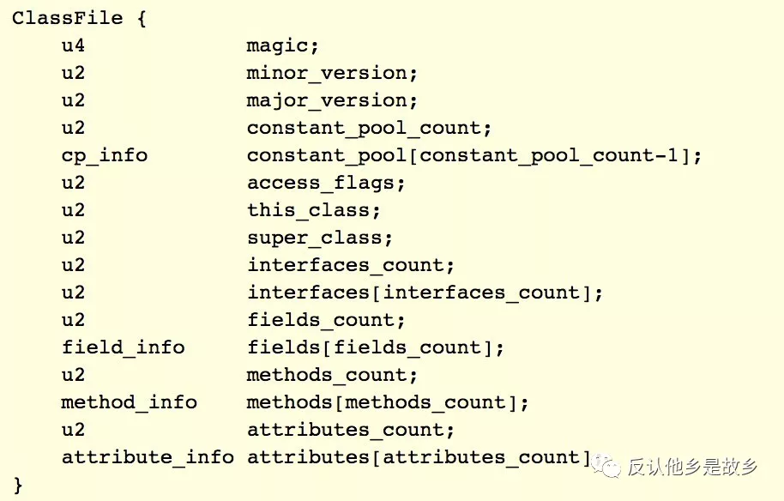Screen dimensions: 784x501
Task: Click the watermark text 反认他乡是故乡
Action: pyautogui.click(x=693, y=468)
